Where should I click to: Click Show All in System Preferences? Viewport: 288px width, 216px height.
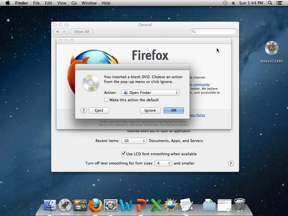tap(82, 31)
